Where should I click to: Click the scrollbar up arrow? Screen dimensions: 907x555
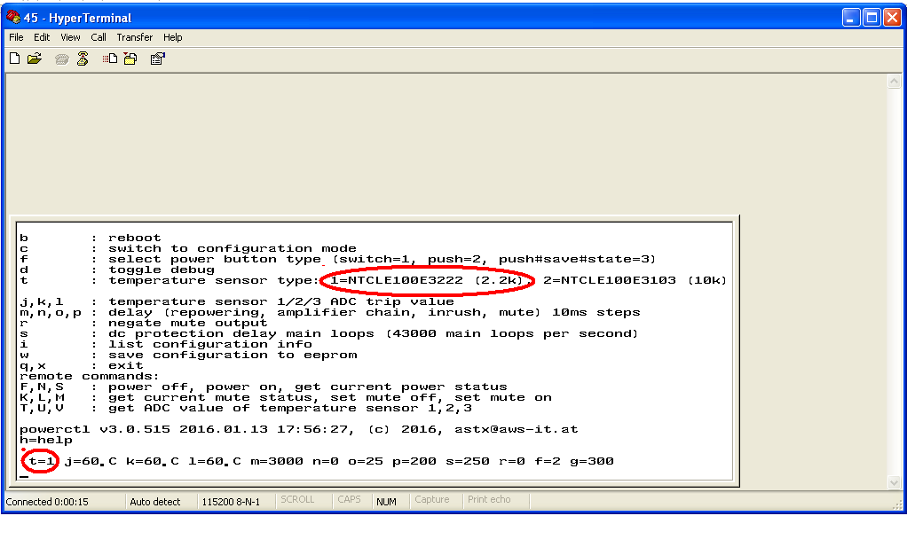coord(895,82)
